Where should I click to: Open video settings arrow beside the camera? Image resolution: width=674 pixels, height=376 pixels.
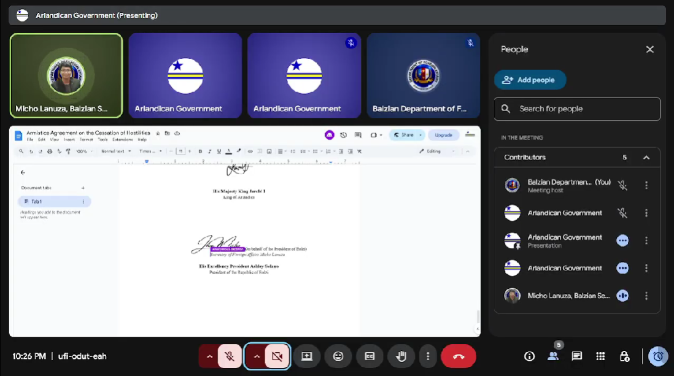tap(257, 356)
